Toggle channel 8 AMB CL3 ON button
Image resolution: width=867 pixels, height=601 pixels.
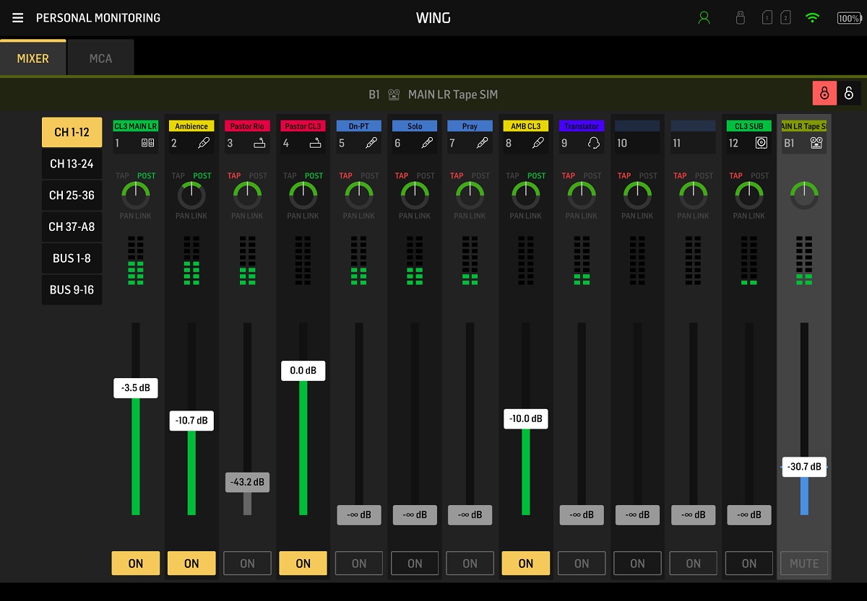pyautogui.click(x=526, y=563)
